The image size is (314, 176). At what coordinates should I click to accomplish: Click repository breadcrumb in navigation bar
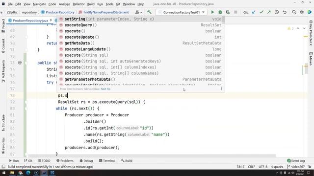29,12
